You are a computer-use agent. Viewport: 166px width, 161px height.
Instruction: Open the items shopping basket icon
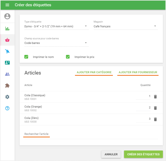coord(7,40)
